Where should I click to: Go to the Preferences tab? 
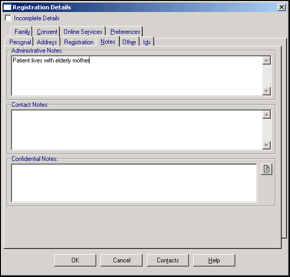[125, 32]
